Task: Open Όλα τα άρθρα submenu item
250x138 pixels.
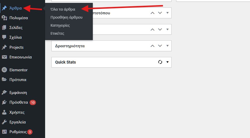Action: [x=63, y=9]
